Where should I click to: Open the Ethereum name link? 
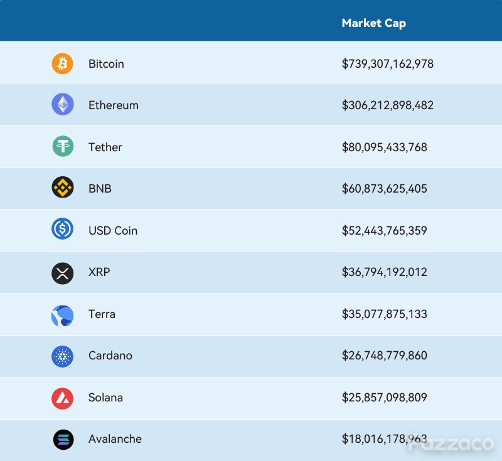(x=114, y=105)
